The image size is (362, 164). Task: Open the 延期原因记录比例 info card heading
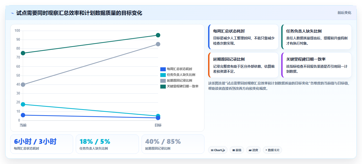(x=229, y=59)
